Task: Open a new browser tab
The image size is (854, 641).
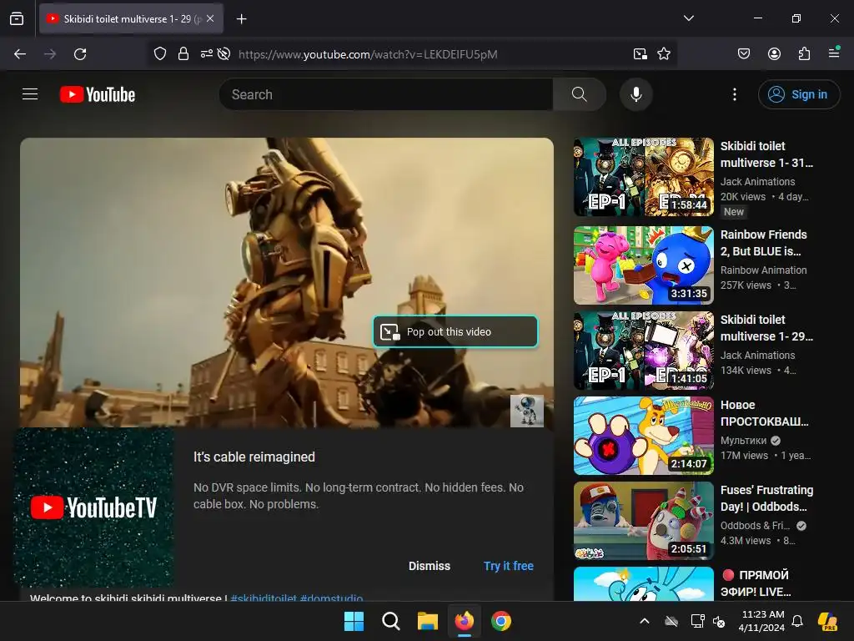Action: [241, 19]
